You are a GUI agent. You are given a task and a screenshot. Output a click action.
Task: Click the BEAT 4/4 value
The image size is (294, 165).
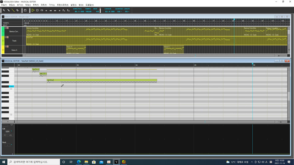[97, 12]
